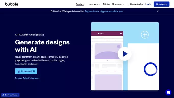Viewport: 174px width, 98px height.
Task: Click the Create with AI button
Action: [26, 71]
